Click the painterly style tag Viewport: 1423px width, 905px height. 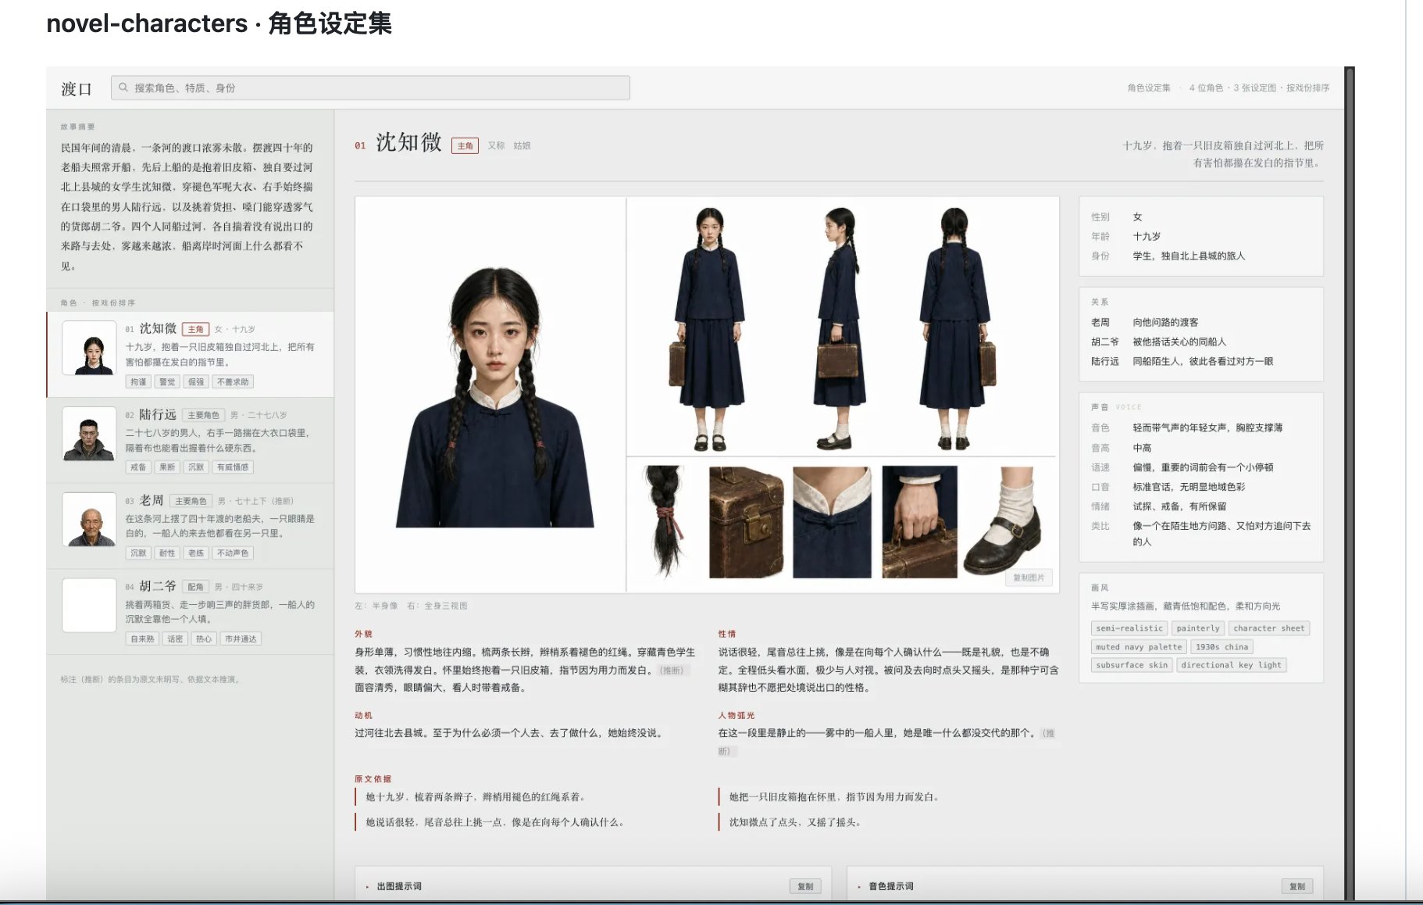pyautogui.click(x=1197, y=628)
